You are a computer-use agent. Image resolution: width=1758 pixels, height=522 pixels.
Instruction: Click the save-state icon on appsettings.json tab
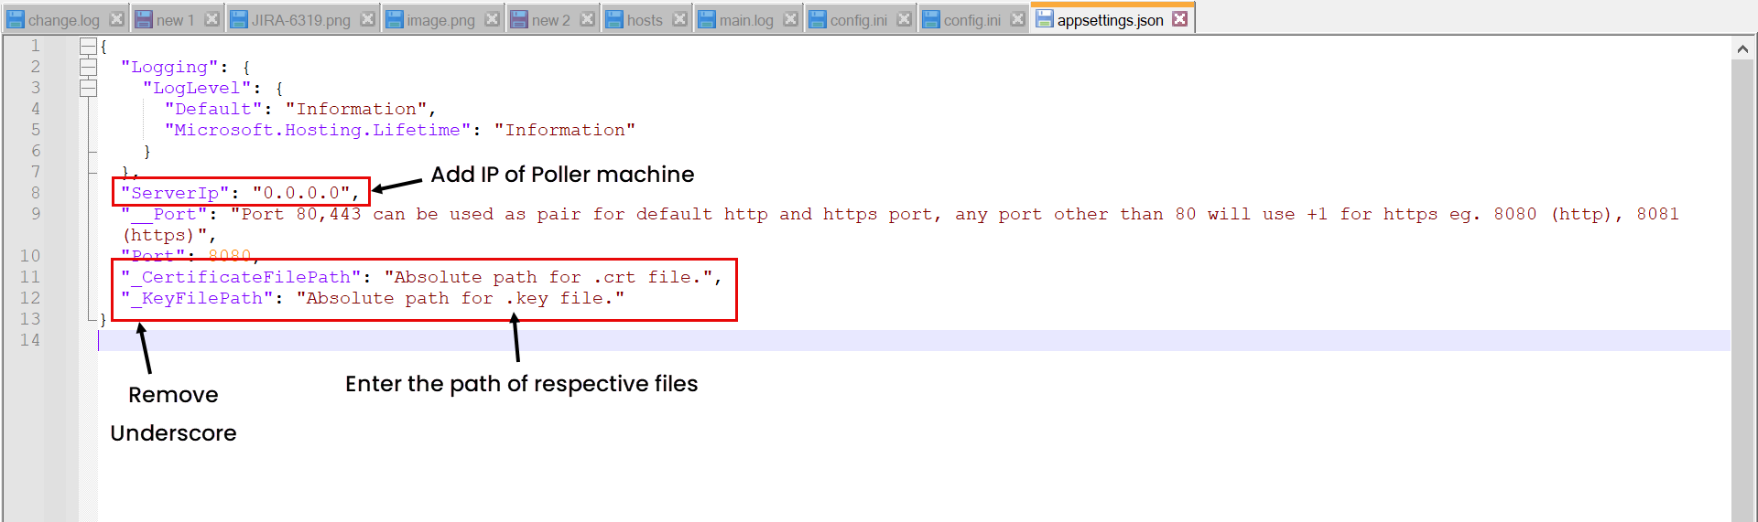(x=1045, y=19)
